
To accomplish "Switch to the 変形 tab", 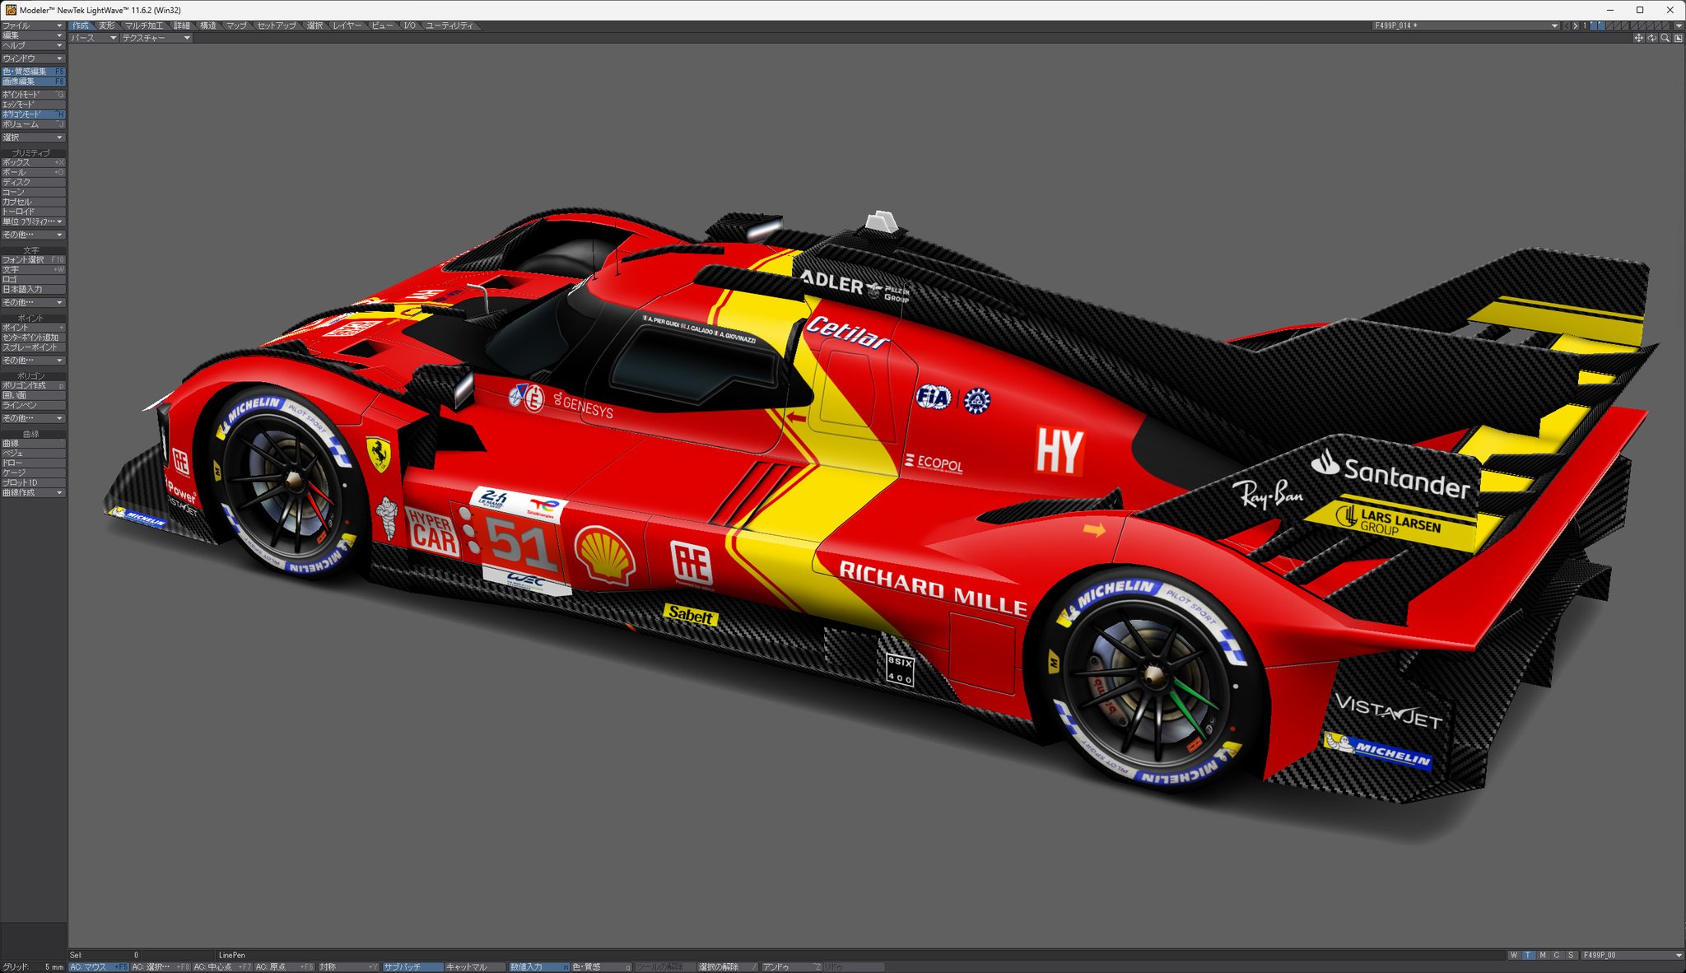I will (107, 26).
